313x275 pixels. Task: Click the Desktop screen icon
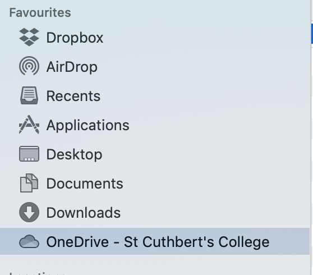click(29, 154)
